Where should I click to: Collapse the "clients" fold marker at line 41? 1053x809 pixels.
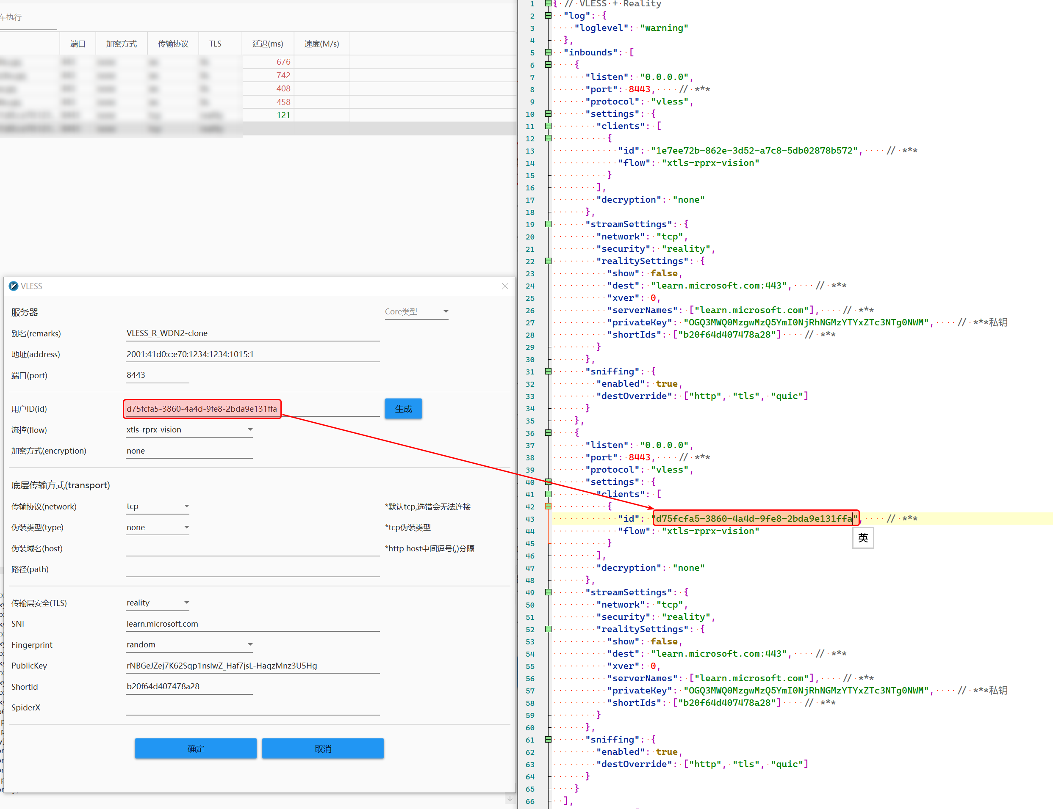[x=548, y=494]
